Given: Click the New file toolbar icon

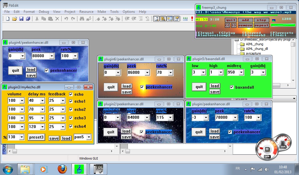Looking at the screenshot, I should tap(8, 19).
